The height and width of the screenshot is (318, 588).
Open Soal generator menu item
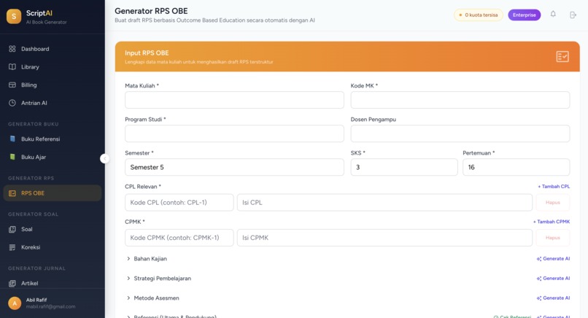click(x=53, y=229)
